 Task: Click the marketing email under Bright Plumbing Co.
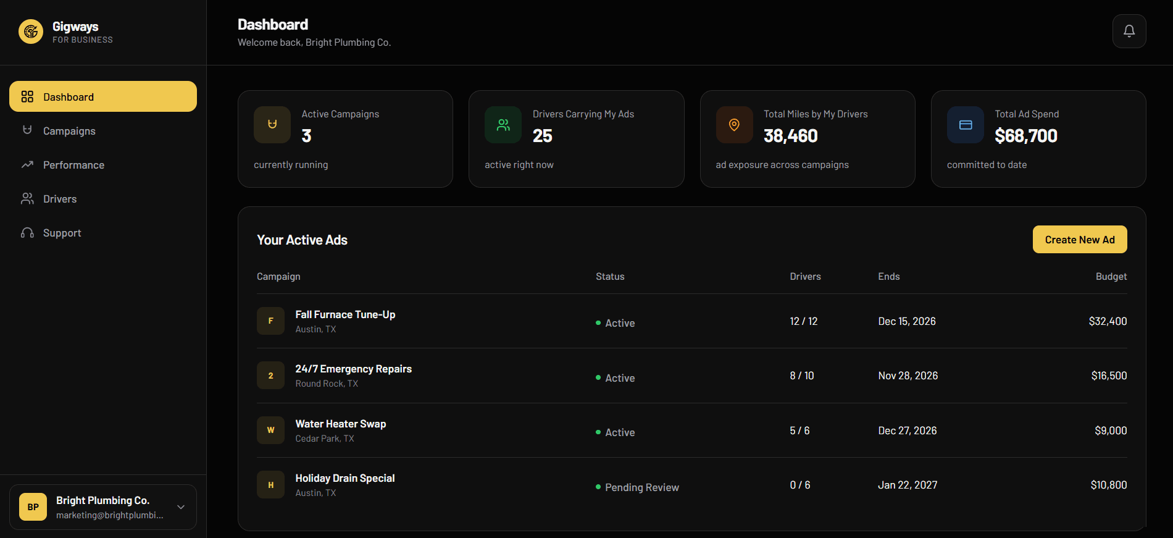110,515
